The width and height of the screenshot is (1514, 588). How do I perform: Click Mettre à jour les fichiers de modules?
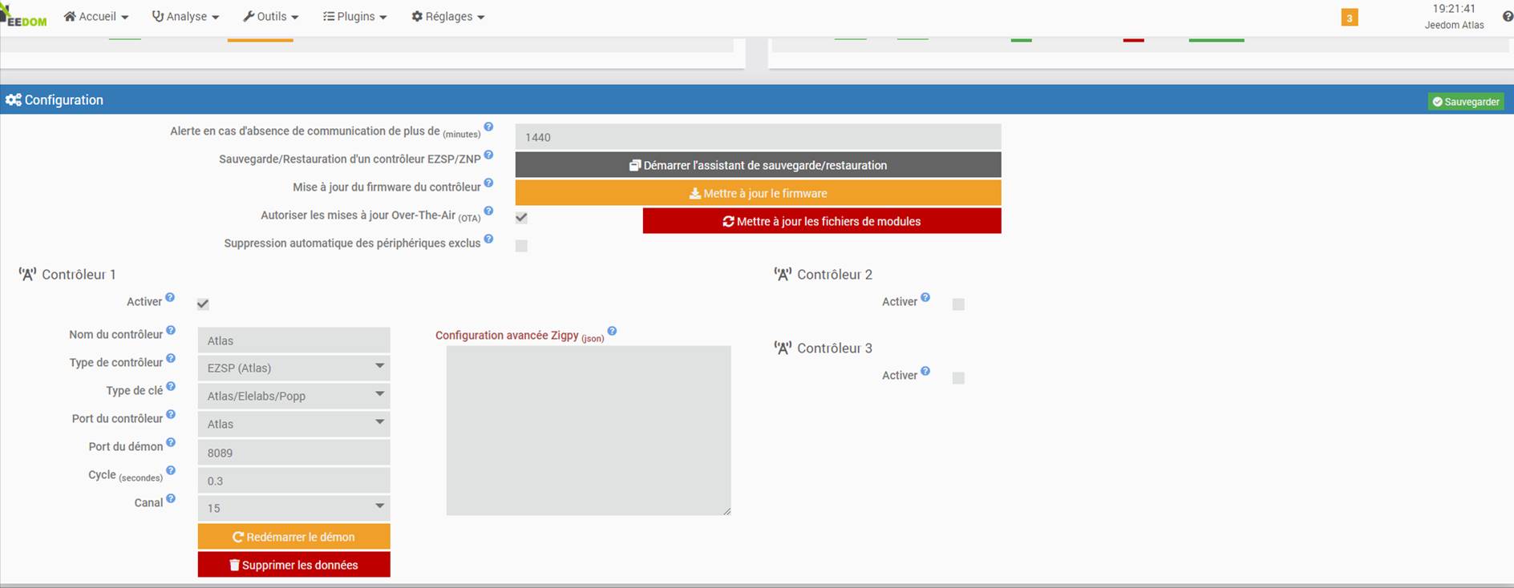(x=822, y=221)
